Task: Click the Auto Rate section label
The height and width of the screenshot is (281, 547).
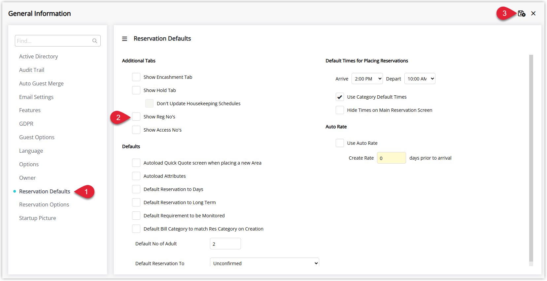Action: coord(336,127)
